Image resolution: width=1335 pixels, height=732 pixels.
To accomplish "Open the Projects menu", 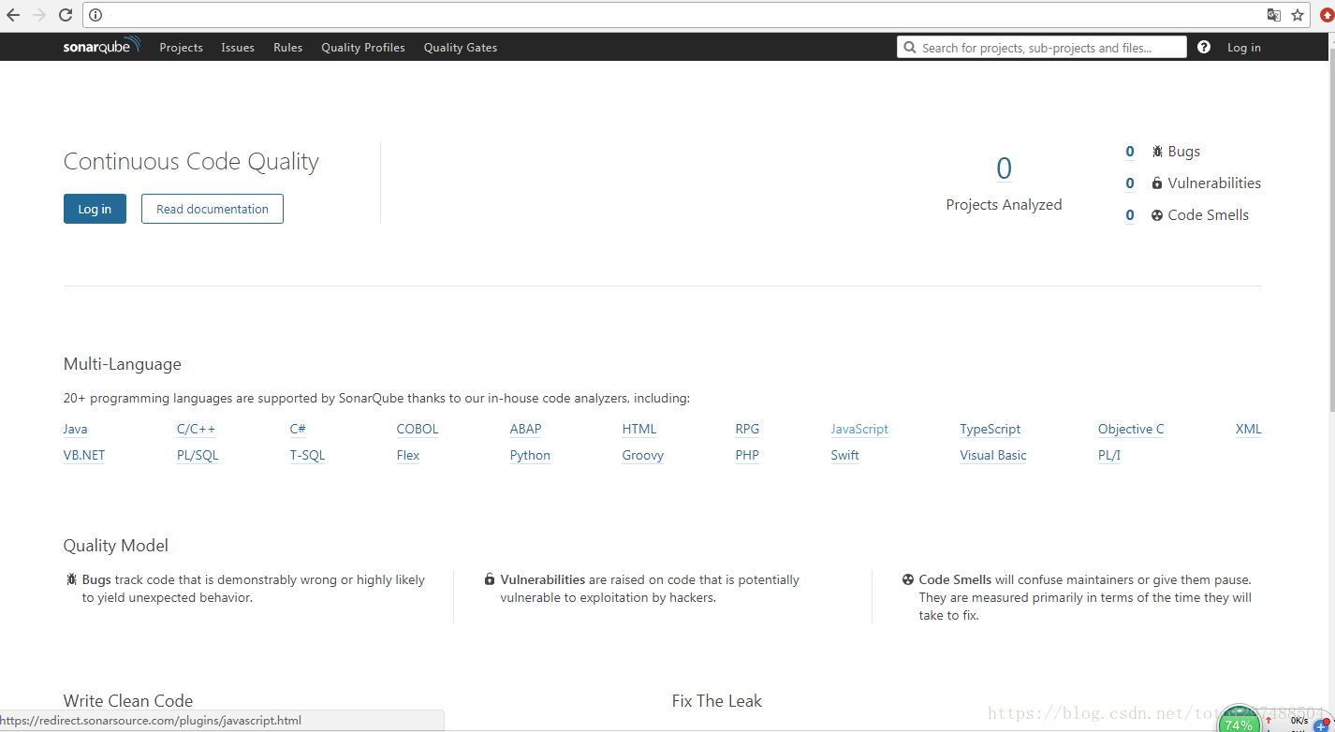I will coord(181,48).
